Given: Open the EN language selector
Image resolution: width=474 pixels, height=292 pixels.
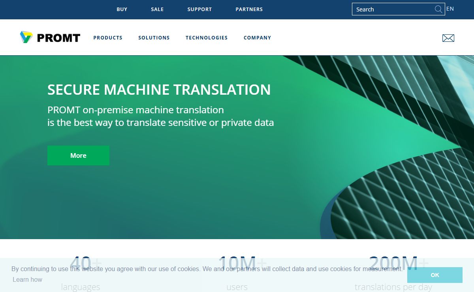Looking at the screenshot, I should pos(450,9).
